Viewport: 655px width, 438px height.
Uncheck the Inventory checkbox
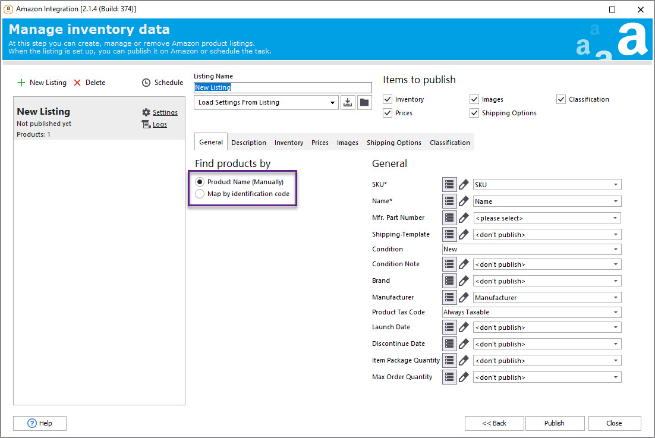388,99
